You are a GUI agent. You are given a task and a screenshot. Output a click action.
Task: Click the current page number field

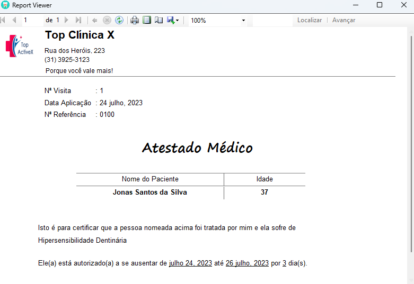point(33,20)
